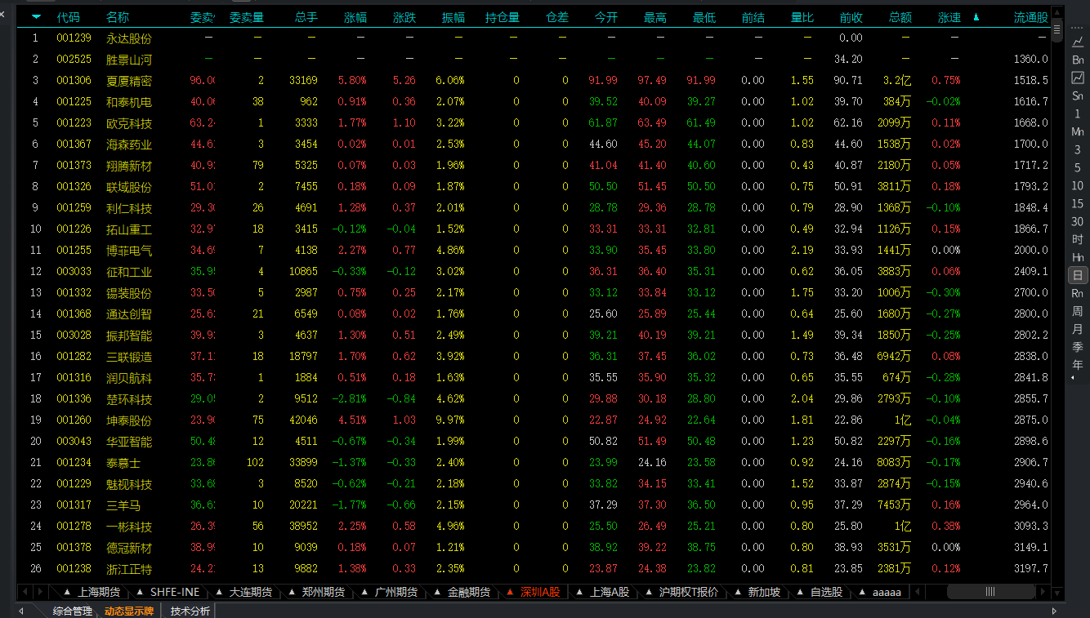Click the bottom-right scroll-right arrow

tap(1054, 611)
